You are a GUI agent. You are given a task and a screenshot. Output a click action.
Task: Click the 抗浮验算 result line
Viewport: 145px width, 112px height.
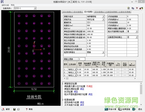[x=71, y=92]
